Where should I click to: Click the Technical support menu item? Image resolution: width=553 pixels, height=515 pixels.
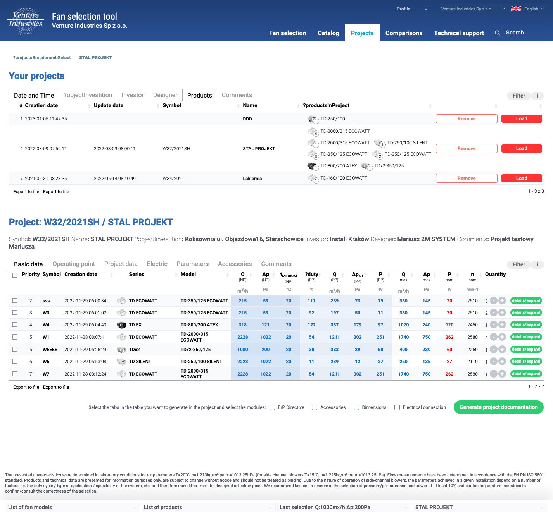point(459,33)
